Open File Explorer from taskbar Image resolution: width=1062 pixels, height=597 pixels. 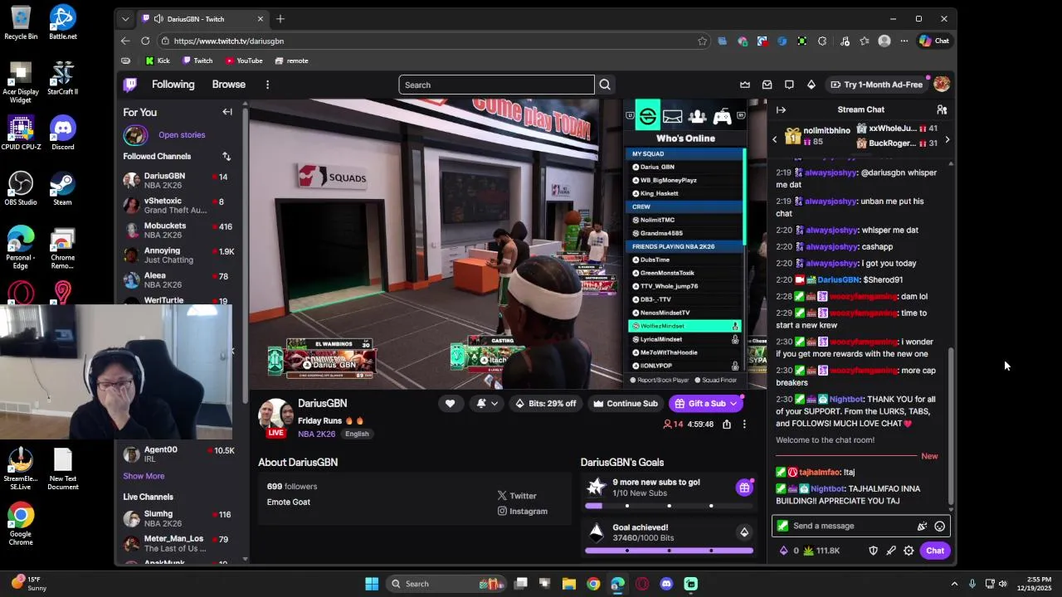(568, 584)
